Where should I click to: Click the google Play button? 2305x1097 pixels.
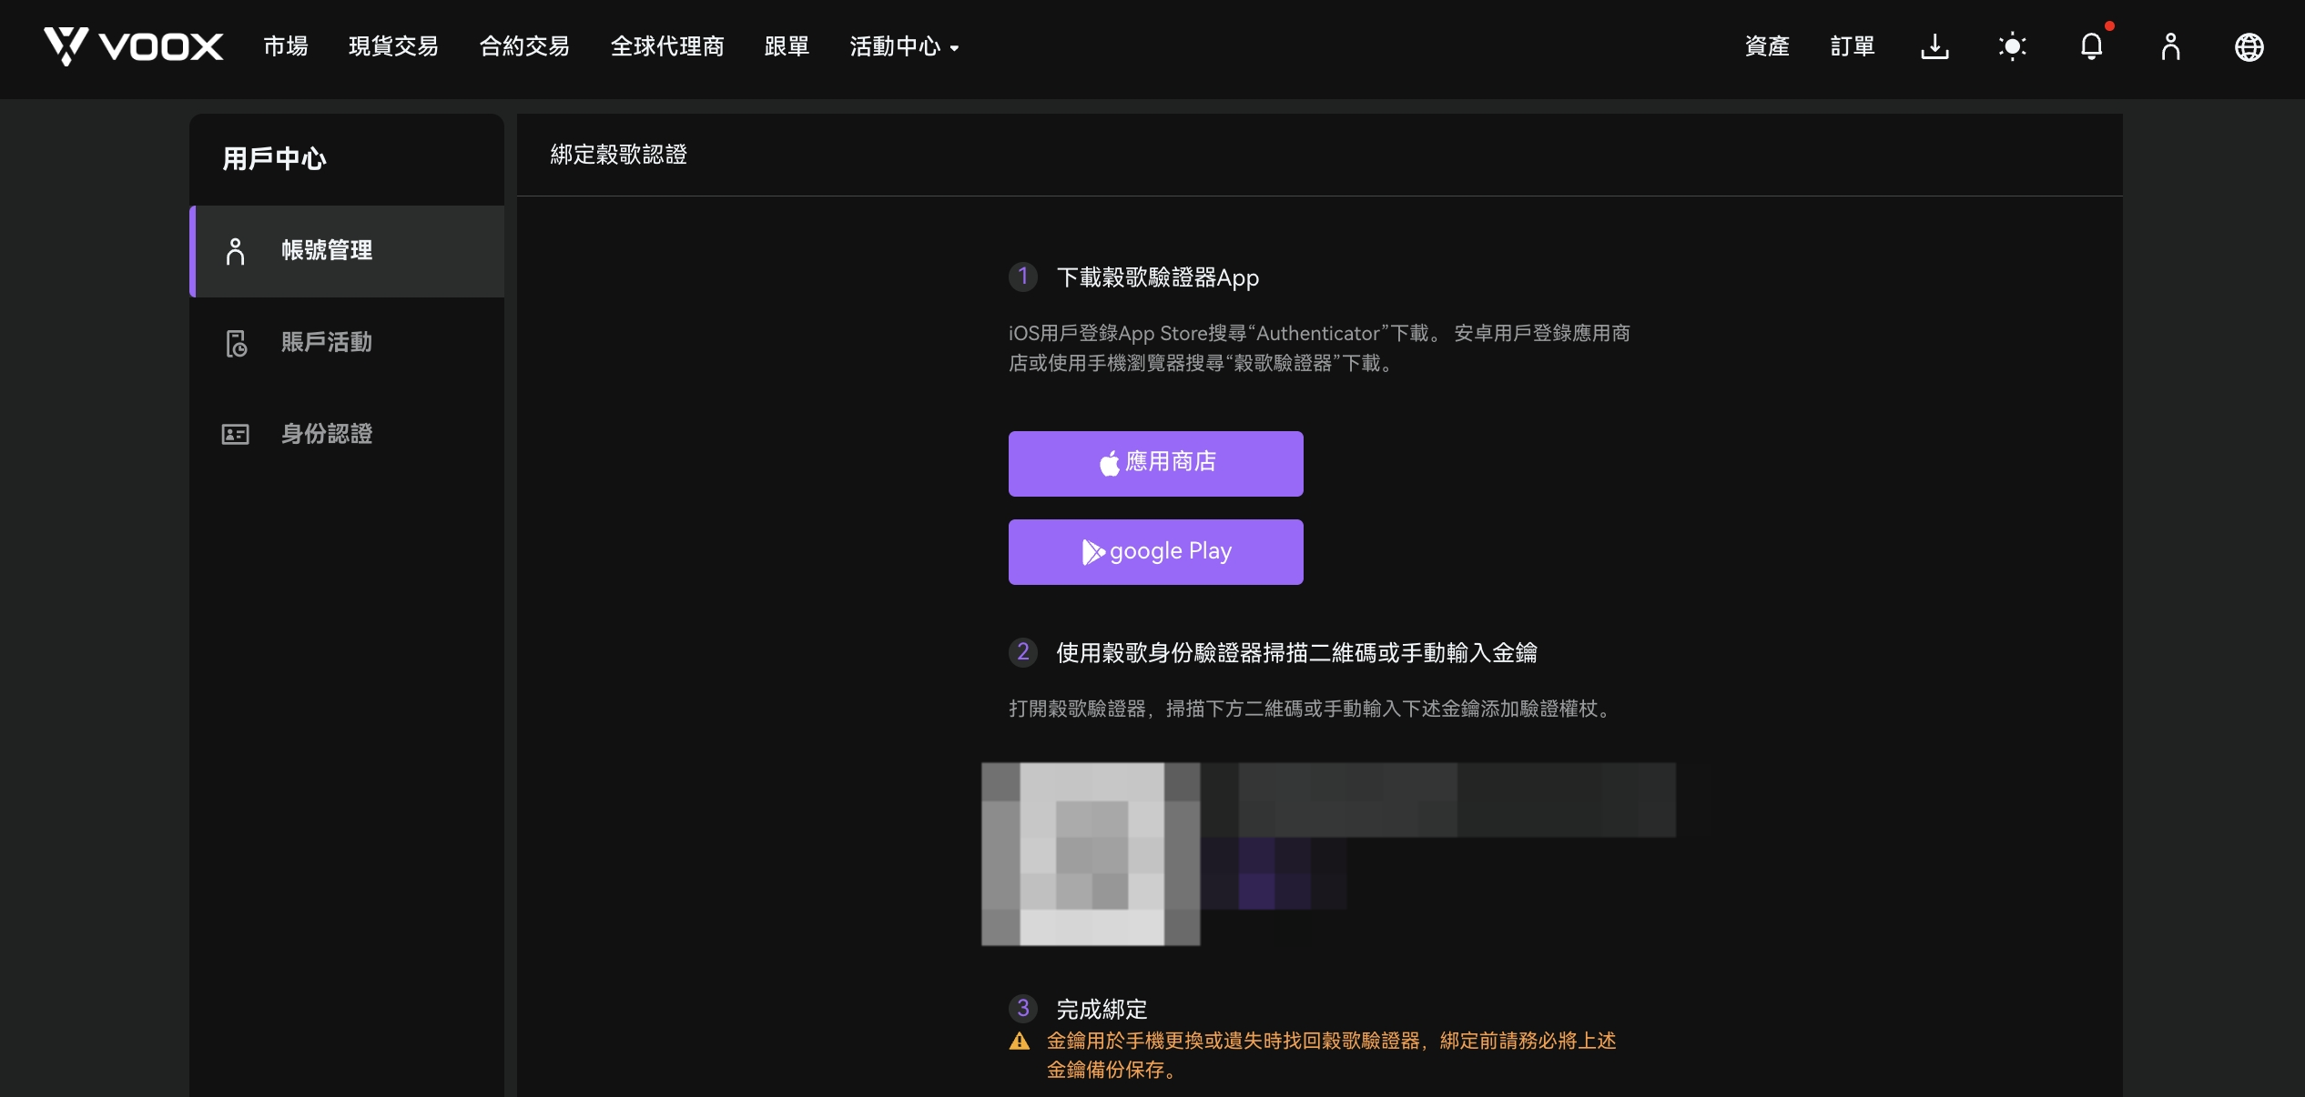[x=1156, y=552]
